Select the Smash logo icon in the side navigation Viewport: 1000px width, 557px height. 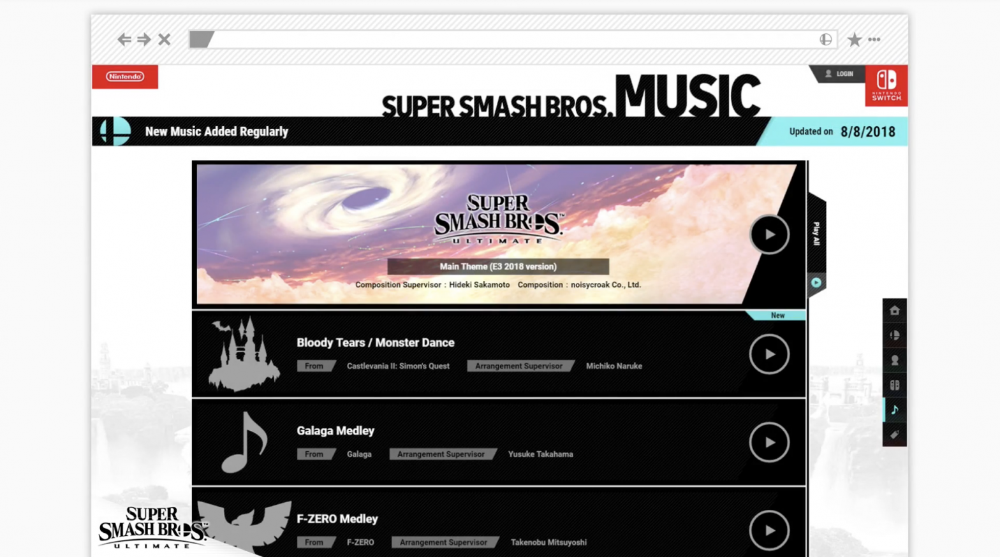(895, 335)
